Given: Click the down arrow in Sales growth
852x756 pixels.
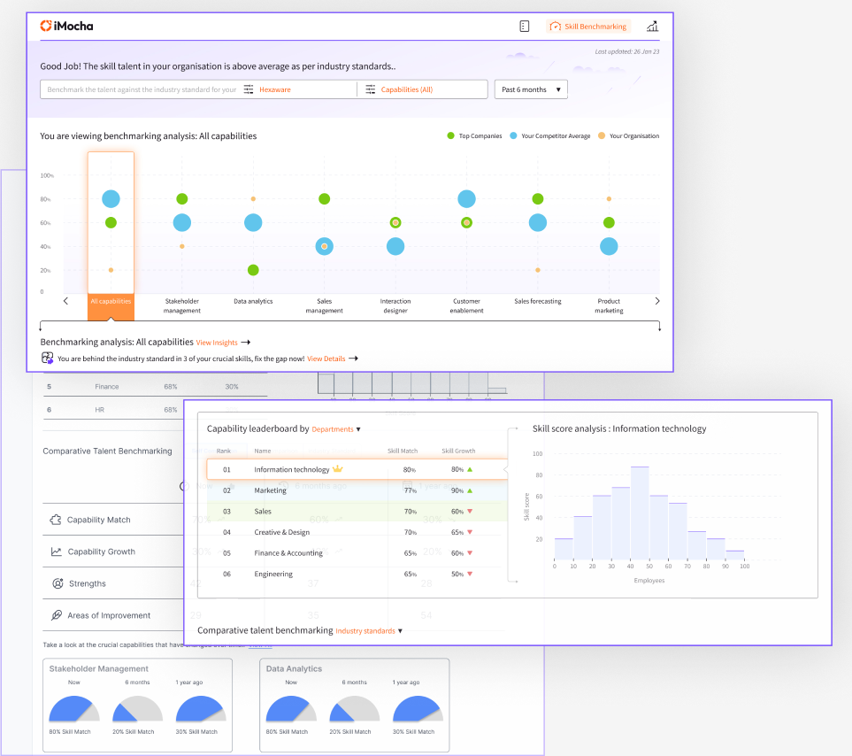Looking at the screenshot, I should 470,512.
